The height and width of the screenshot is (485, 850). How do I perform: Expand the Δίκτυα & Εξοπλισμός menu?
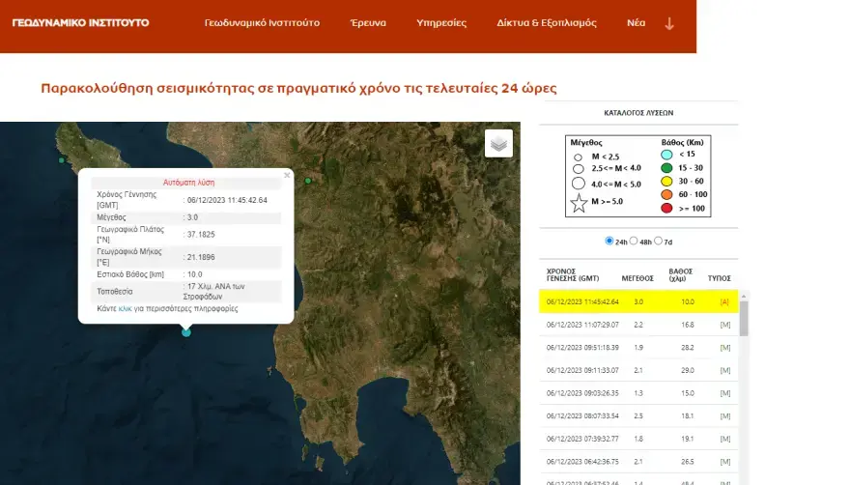click(547, 22)
